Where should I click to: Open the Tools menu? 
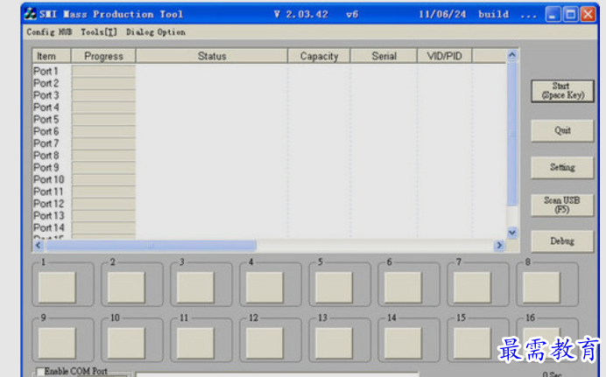point(99,32)
